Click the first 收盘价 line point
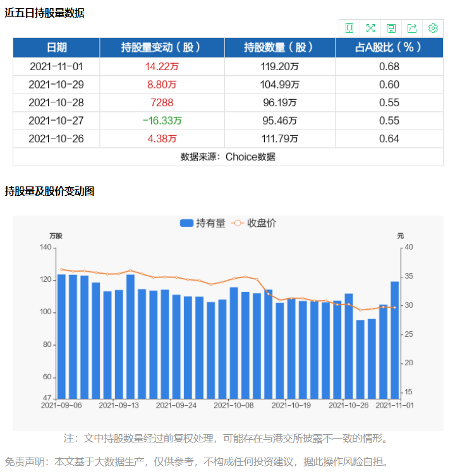 [x=61, y=269]
